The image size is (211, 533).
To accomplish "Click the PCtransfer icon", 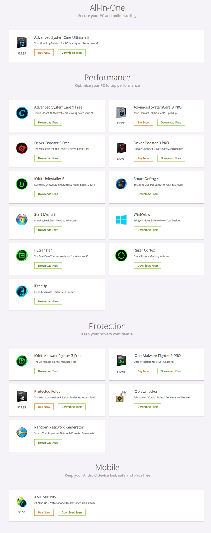I will tap(22, 256).
